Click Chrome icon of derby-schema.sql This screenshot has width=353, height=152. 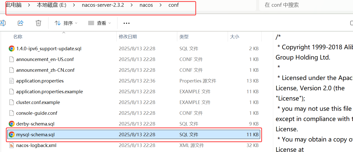11,124
